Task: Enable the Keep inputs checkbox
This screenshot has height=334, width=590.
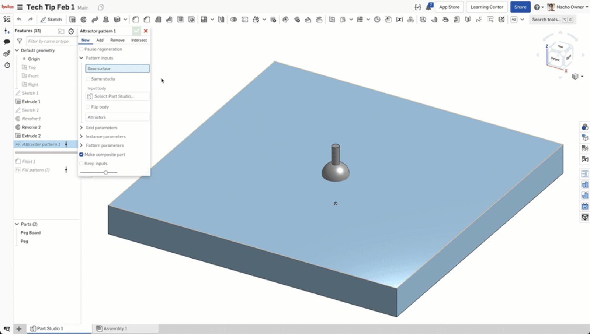Action: pyautogui.click(x=81, y=164)
